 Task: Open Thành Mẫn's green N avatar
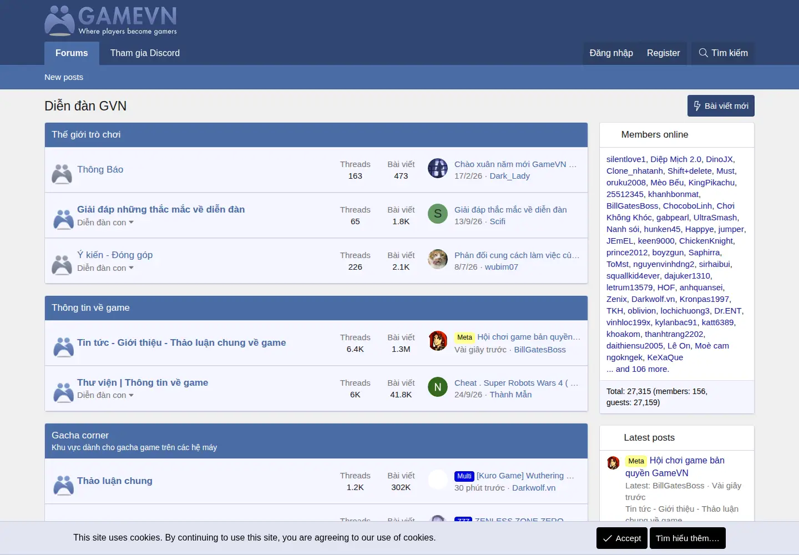click(438, 387)
